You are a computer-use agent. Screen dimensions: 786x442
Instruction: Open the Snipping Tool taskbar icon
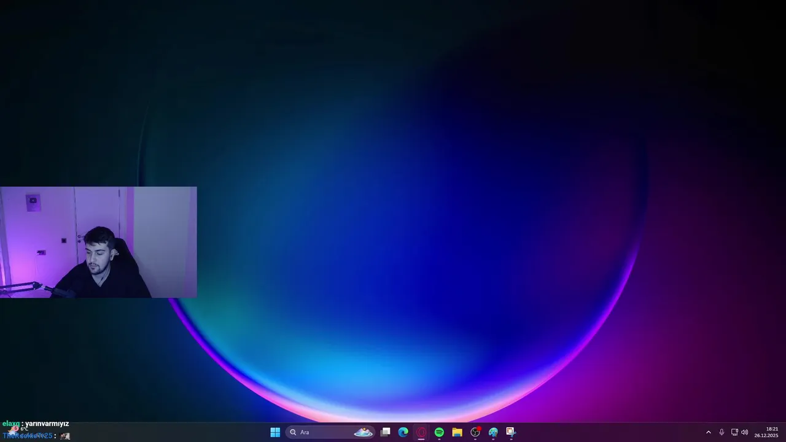[511, 432]
